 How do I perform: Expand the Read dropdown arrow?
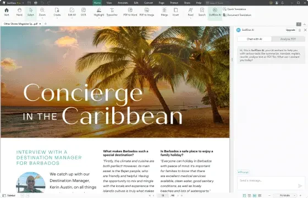coord(190,18)
